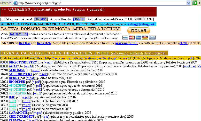201x121 pixels.
Task: Click the blue American Express card icon
Action: pyautogui.click(x=138, y=37)
